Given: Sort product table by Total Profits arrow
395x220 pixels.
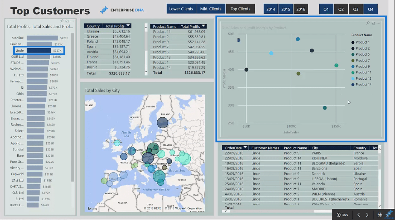Looking at the screenshot, I should point(203,26).
